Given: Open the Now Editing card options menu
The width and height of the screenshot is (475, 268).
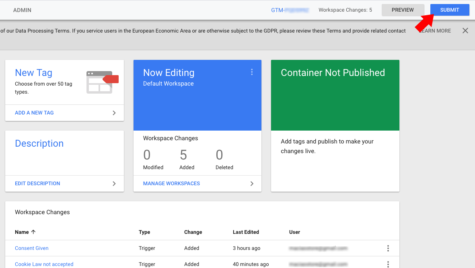Looking at the screenshot, I should point(252,72).
